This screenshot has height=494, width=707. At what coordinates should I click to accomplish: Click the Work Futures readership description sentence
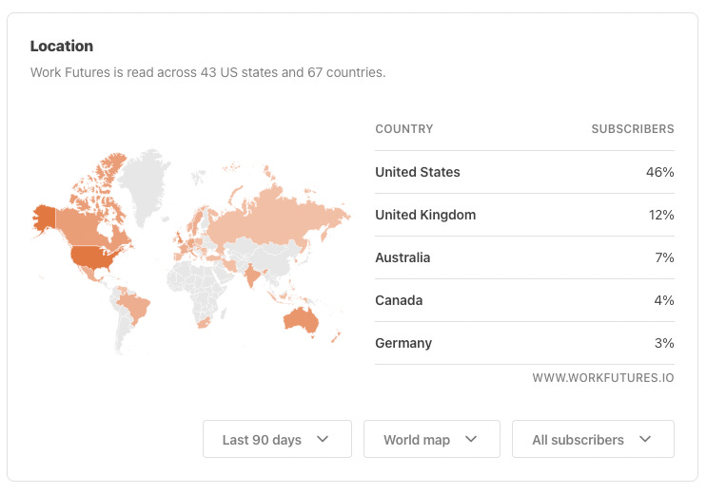tap(207, 72)
